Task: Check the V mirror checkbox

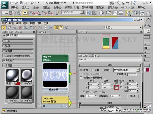Action: click(x=117, y=88)
